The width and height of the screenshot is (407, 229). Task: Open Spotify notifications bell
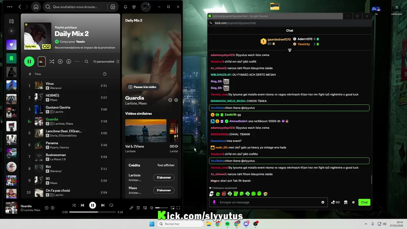click(125, 7)
